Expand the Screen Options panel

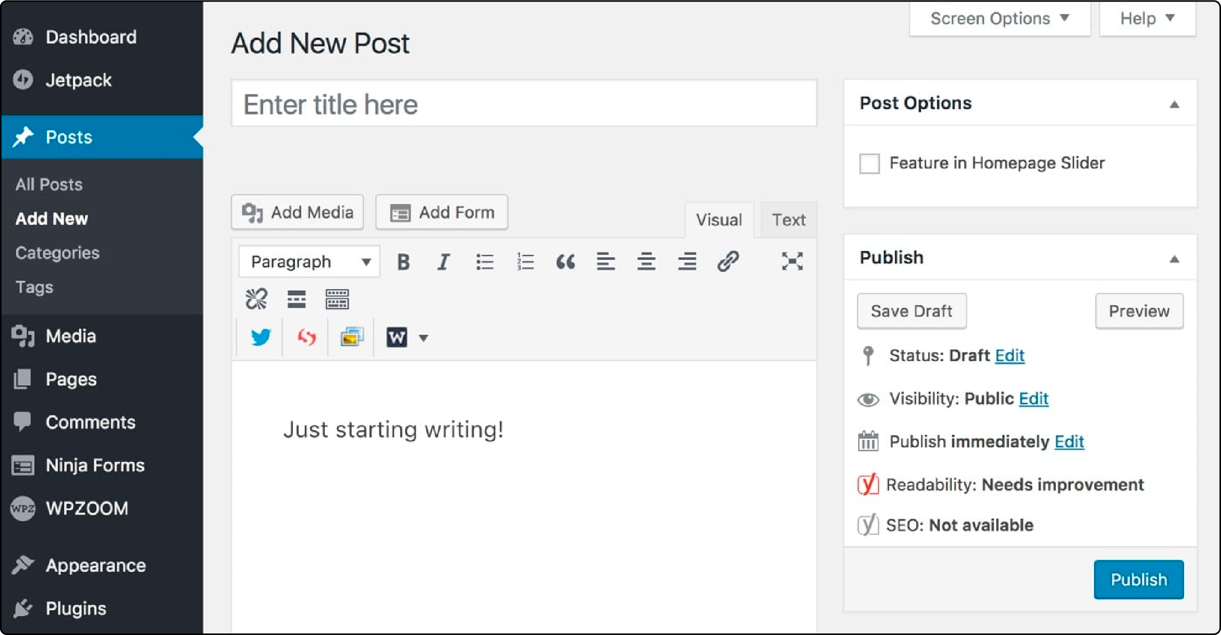point(1000,18)
